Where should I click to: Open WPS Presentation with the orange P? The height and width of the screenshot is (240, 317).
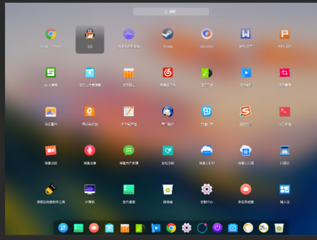click(285, 34)
